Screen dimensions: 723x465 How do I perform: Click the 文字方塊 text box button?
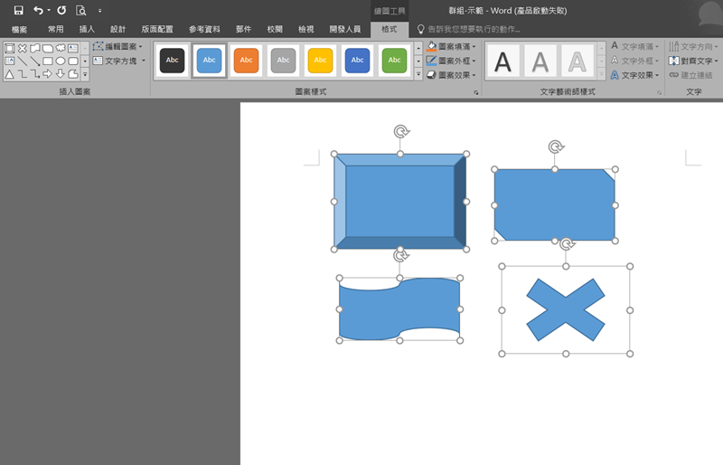point(117,61)
